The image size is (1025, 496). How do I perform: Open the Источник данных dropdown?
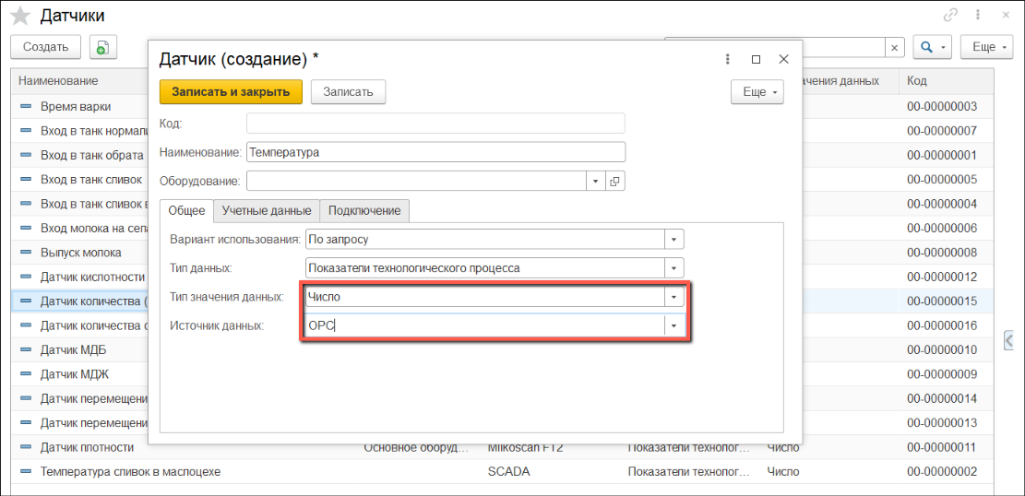click(674, 325)
